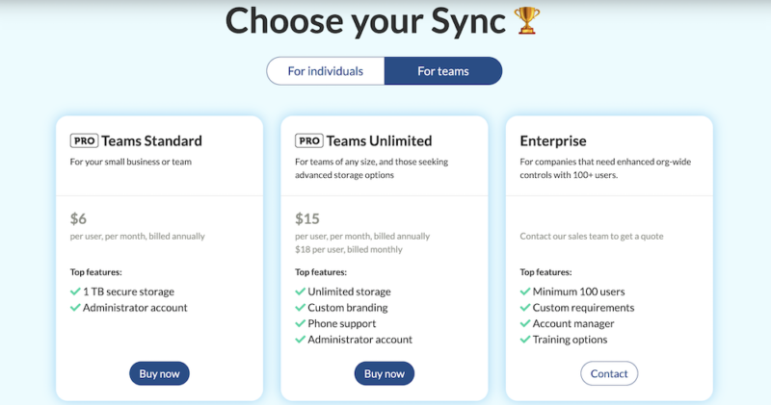
Task: Switch to the For individuals tab
Action: tap(326, 70)
